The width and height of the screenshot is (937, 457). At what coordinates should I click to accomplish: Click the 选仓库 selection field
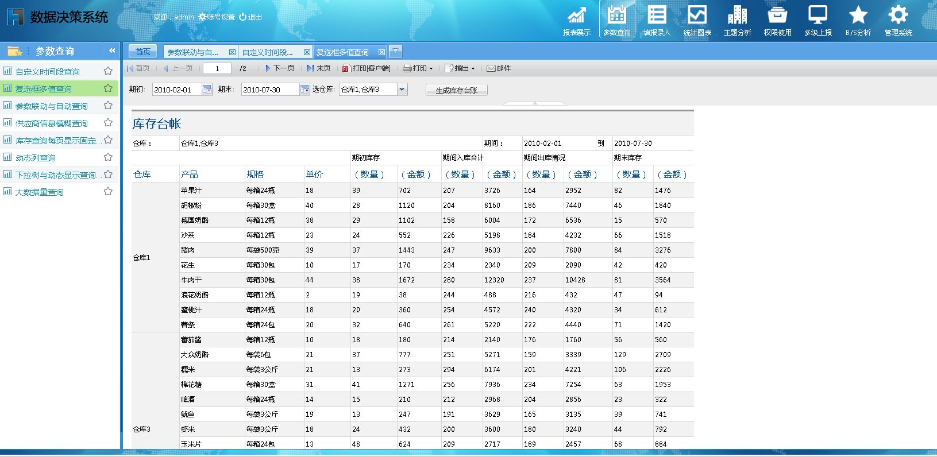368,89
